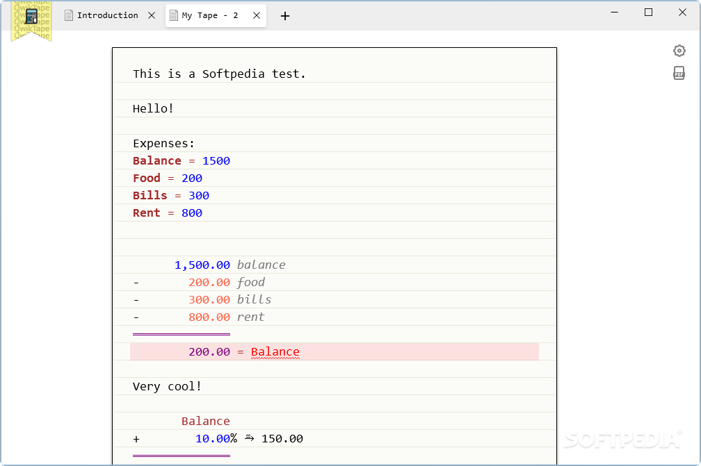Click the value 1500
701x466 pixels.
[216, 160]
